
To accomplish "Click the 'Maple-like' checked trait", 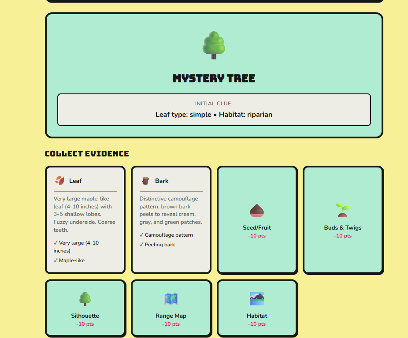I will pos(71,260).
